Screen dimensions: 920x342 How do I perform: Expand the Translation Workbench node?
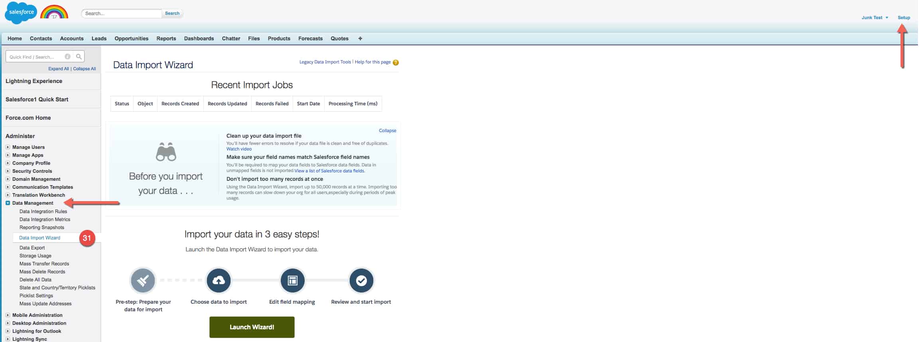point(8,195)
